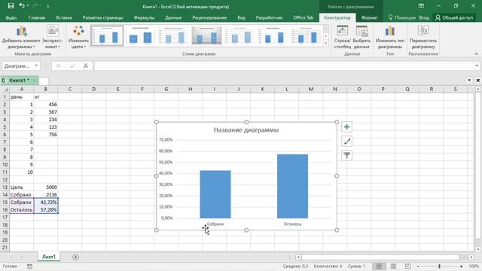Screen dimensions: 482x271
Task: Select the Собрали bar in chart
Action: 215,194
